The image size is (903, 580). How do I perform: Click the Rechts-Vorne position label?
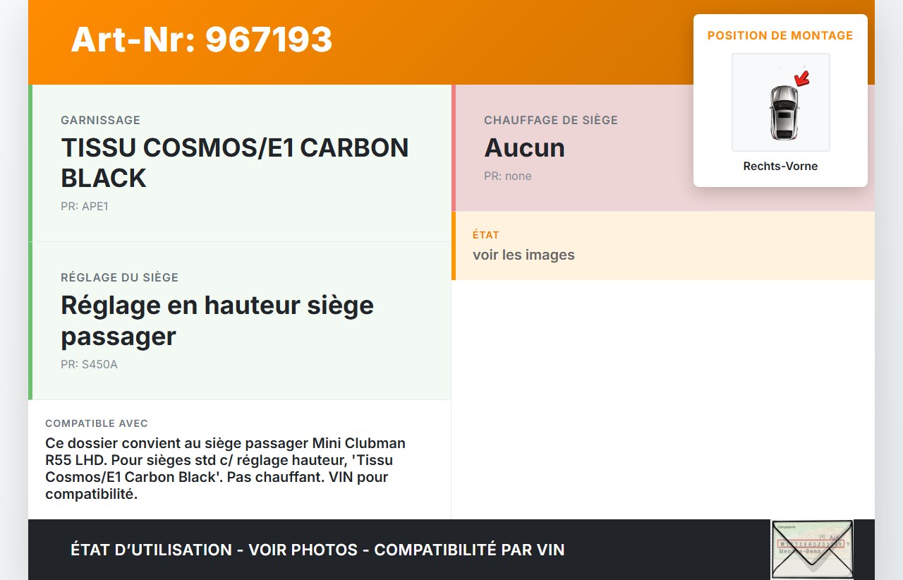pyautogui.click(x=780, y=167)
